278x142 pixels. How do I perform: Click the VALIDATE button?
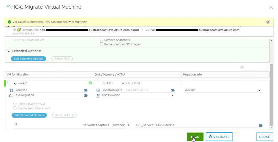tap(219, 137)
